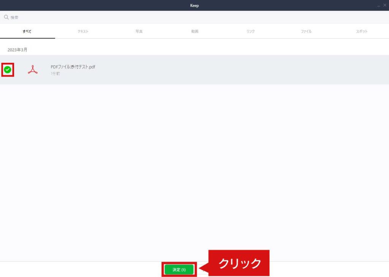Viewport: 389px width, 277px height.
Task: Open the リンク tab
Action: coord(250,32)
